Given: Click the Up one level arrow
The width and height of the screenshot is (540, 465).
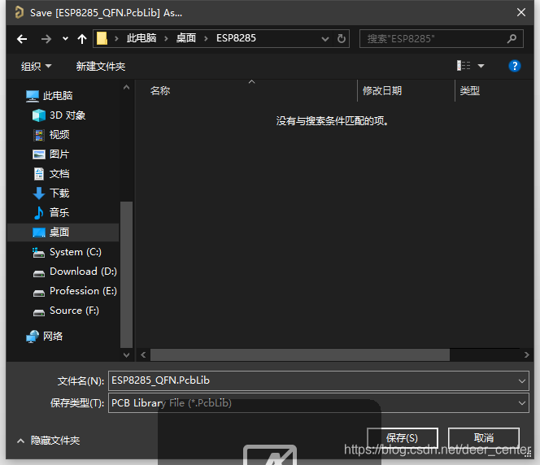Looking at the screenshot, I should [x=82, y=38].
